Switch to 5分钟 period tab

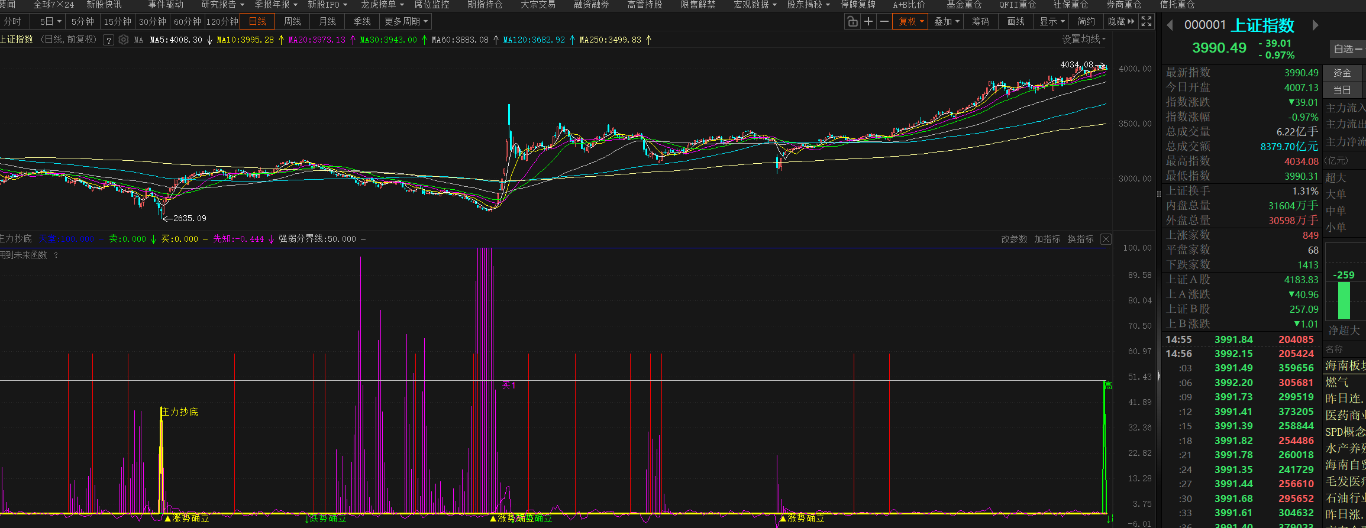[x=83, y=22]
